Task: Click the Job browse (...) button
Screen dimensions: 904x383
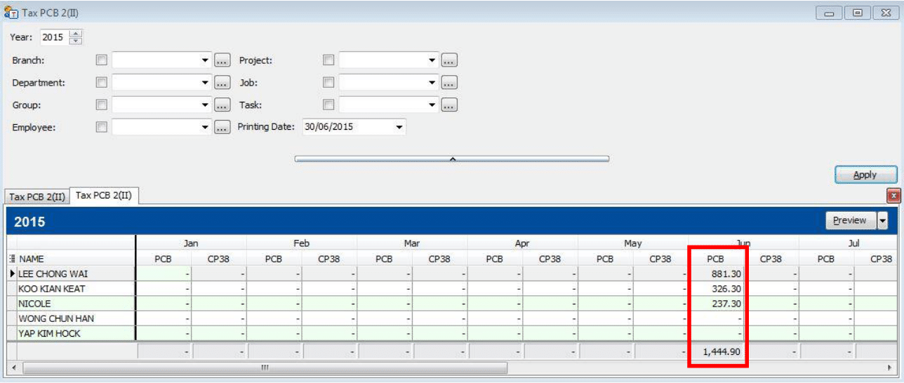Action: (450, 83)
